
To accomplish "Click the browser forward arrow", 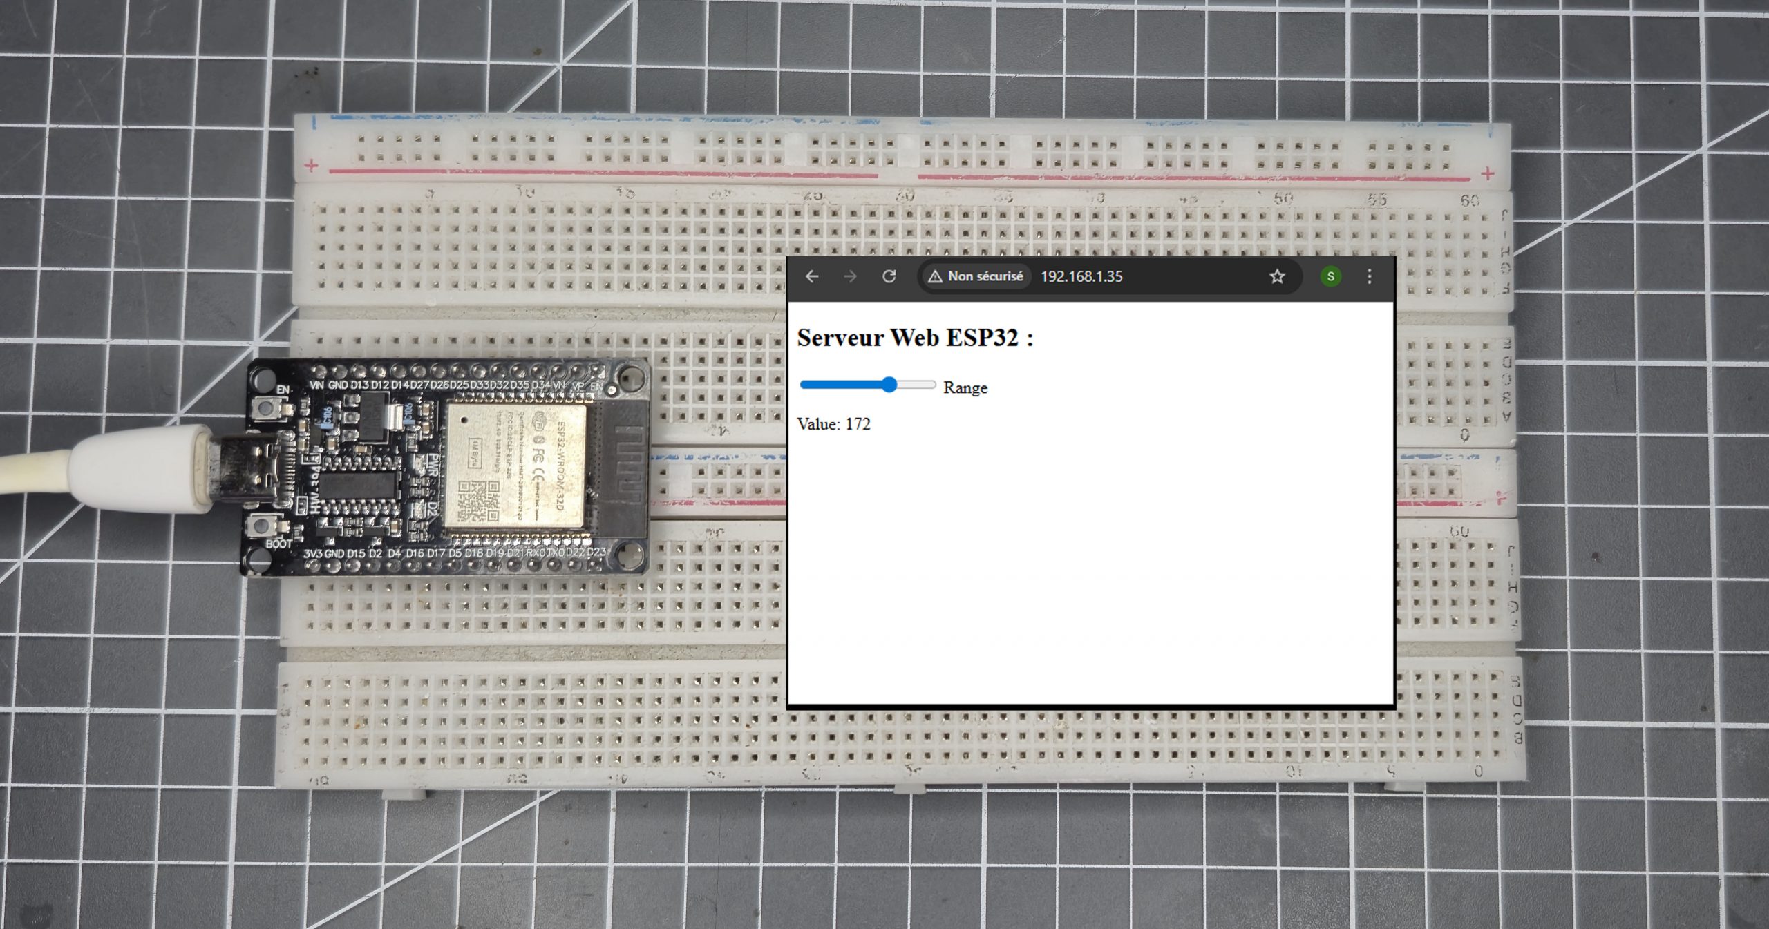I will (x=850, y=276).
